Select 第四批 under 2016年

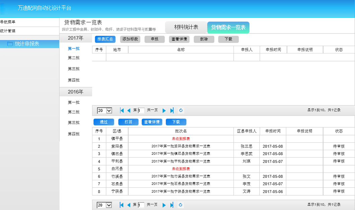click(74, 134)
